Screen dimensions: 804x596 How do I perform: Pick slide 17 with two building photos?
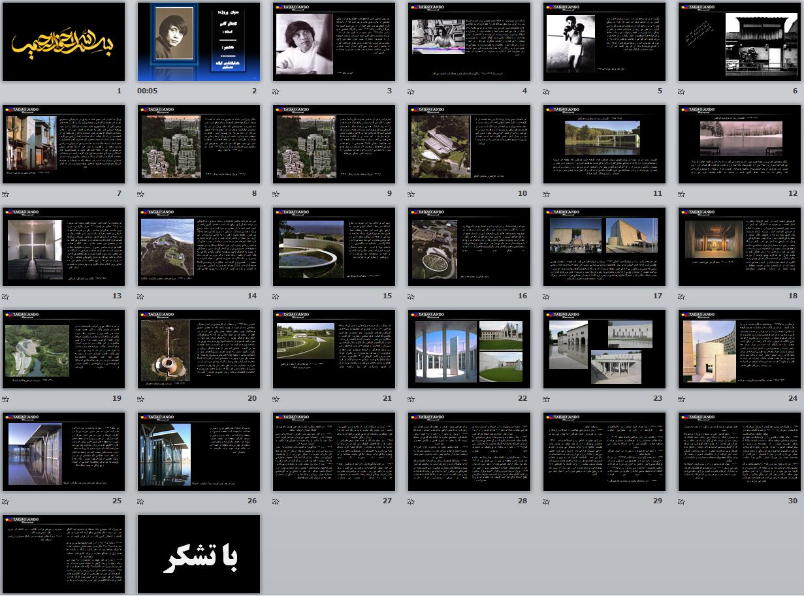[604, 247]
